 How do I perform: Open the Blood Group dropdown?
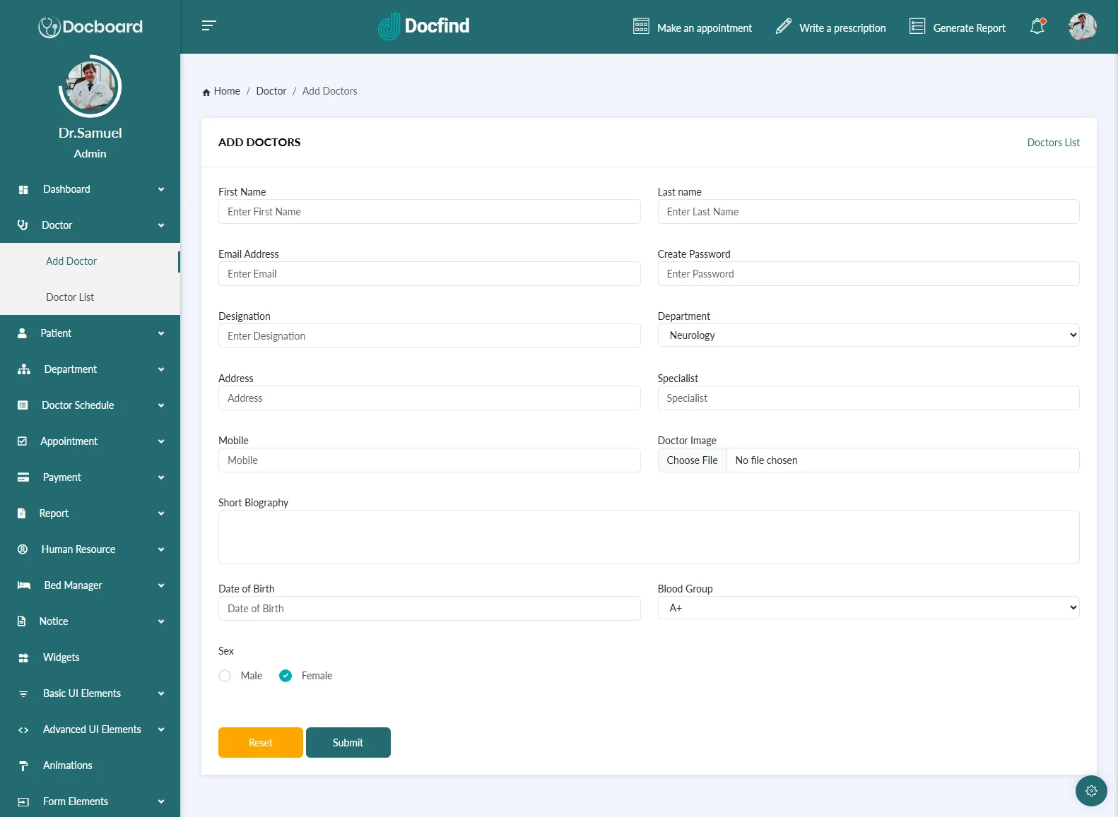(868, 608)
